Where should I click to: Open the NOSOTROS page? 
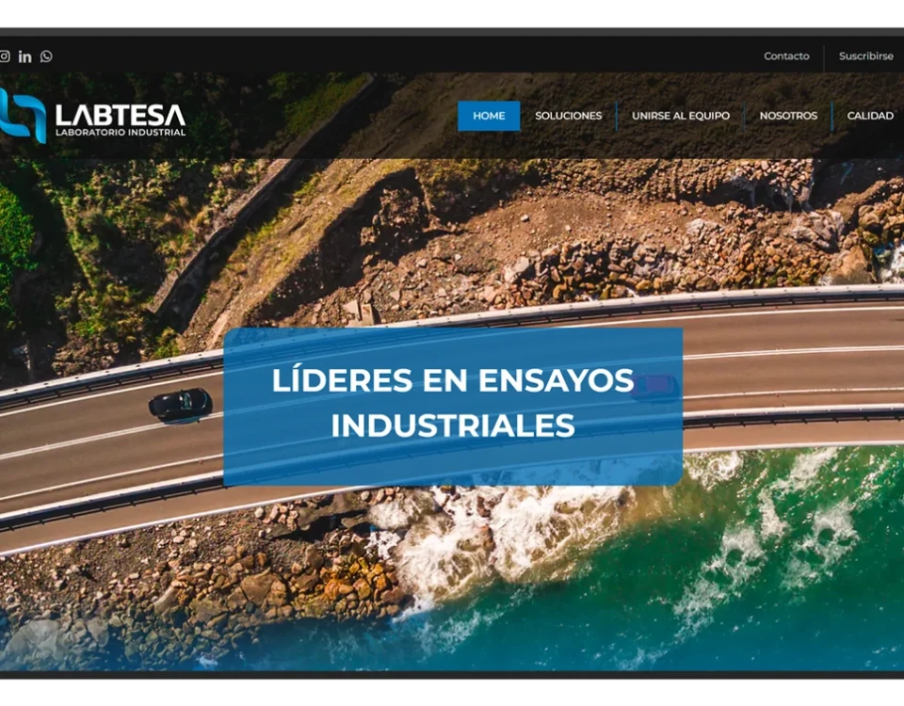(x=789, y=116)
